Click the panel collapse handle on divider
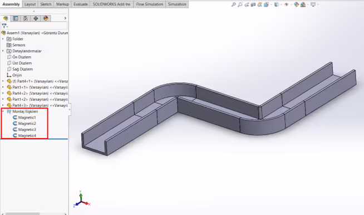 coord(70,110)
